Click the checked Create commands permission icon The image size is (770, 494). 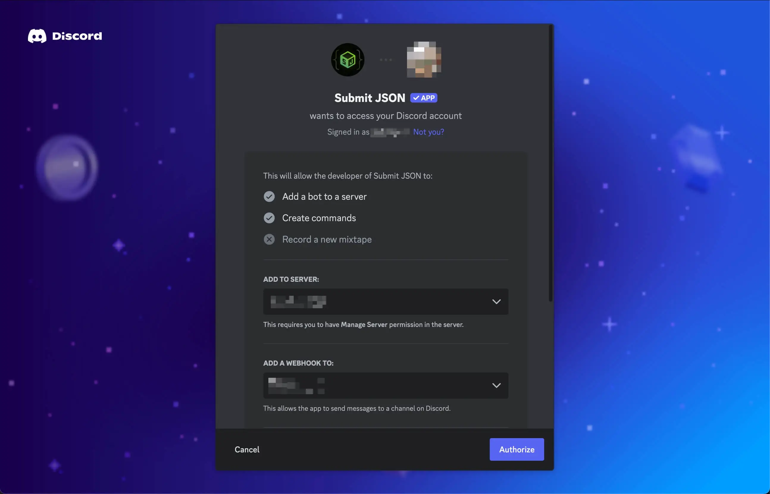click(269, 218)
